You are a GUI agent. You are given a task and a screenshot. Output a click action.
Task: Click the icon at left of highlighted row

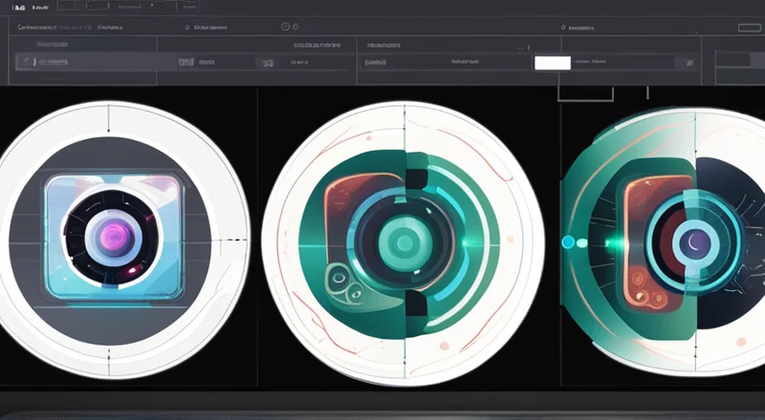[x=26, y=63]
